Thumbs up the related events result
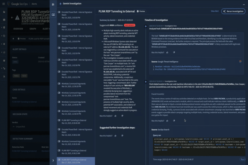 167,121
